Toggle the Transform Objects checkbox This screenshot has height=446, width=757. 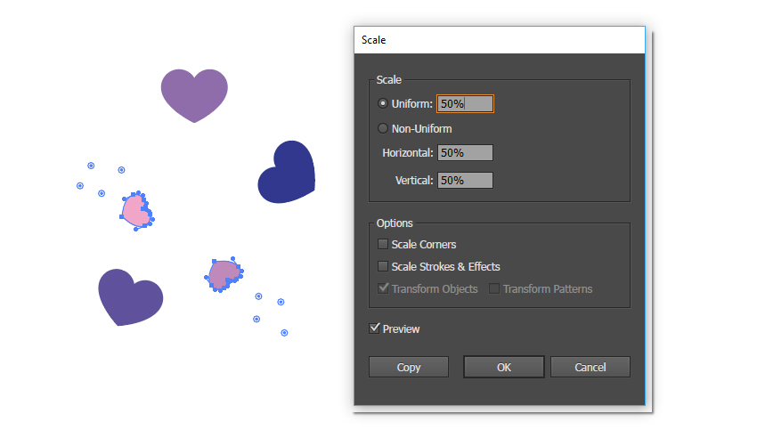point(383,288)
